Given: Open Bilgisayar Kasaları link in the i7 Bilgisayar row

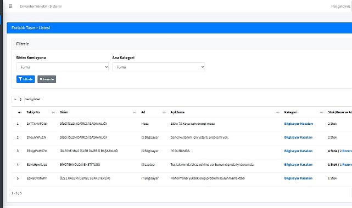Looking at the screenshot, I should (x=298, y=178).
